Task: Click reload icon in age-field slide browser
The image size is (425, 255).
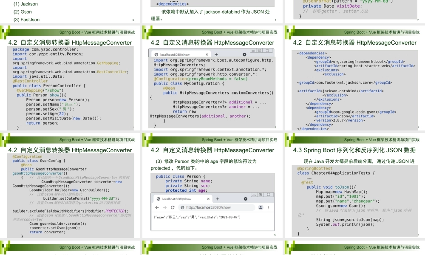Action: coord(173,207)
